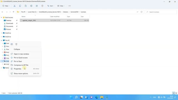Open Task View on the taskbar
This screenshot has height=100, width=178.
pos(81,97)
